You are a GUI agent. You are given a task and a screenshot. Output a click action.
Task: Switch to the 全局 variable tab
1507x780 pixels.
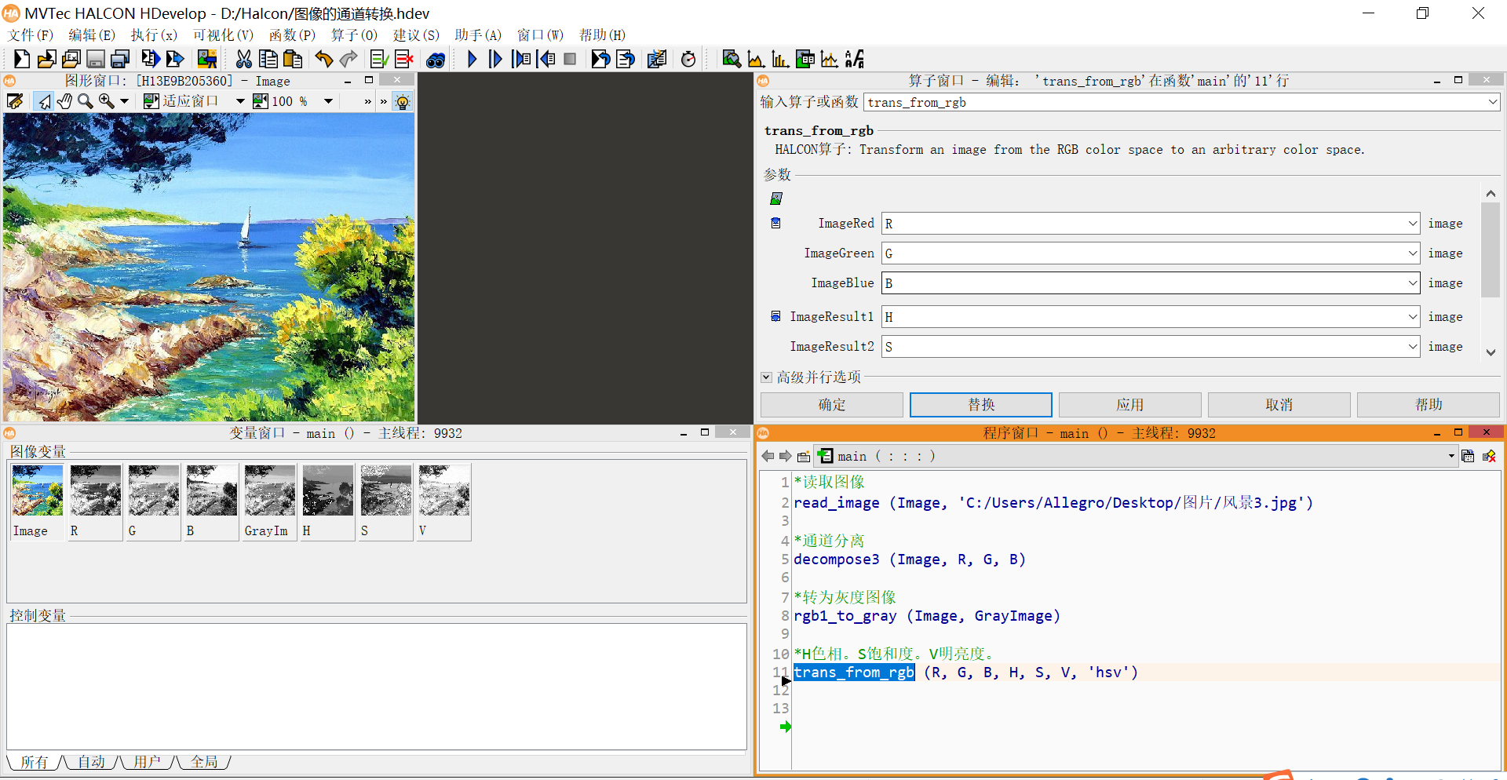[204, 762]
